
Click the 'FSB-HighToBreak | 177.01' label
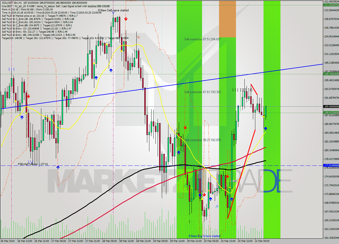[33, 164]
